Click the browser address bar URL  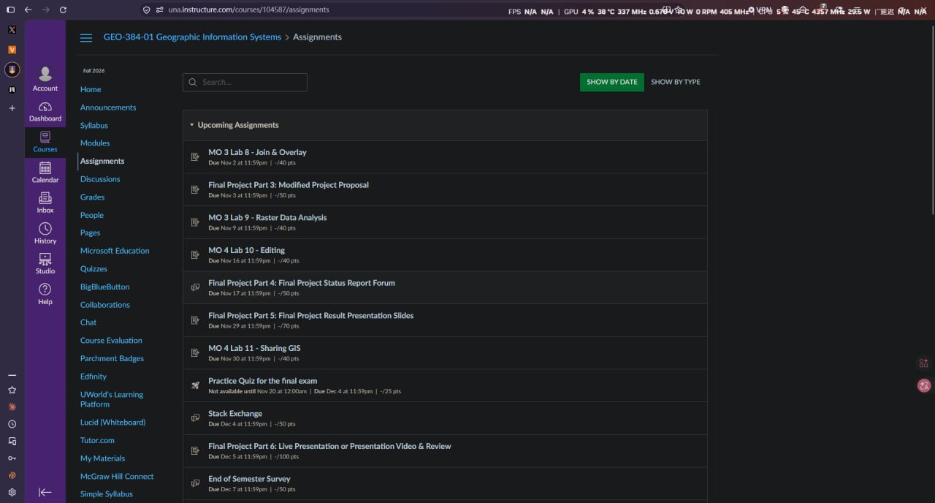pyautogui.click(x=248, y=10)
